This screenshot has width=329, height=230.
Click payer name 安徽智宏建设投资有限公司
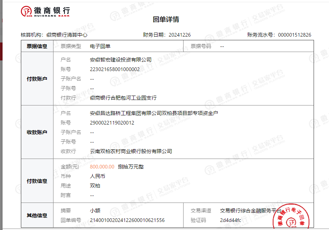click(x=121, y=60)
